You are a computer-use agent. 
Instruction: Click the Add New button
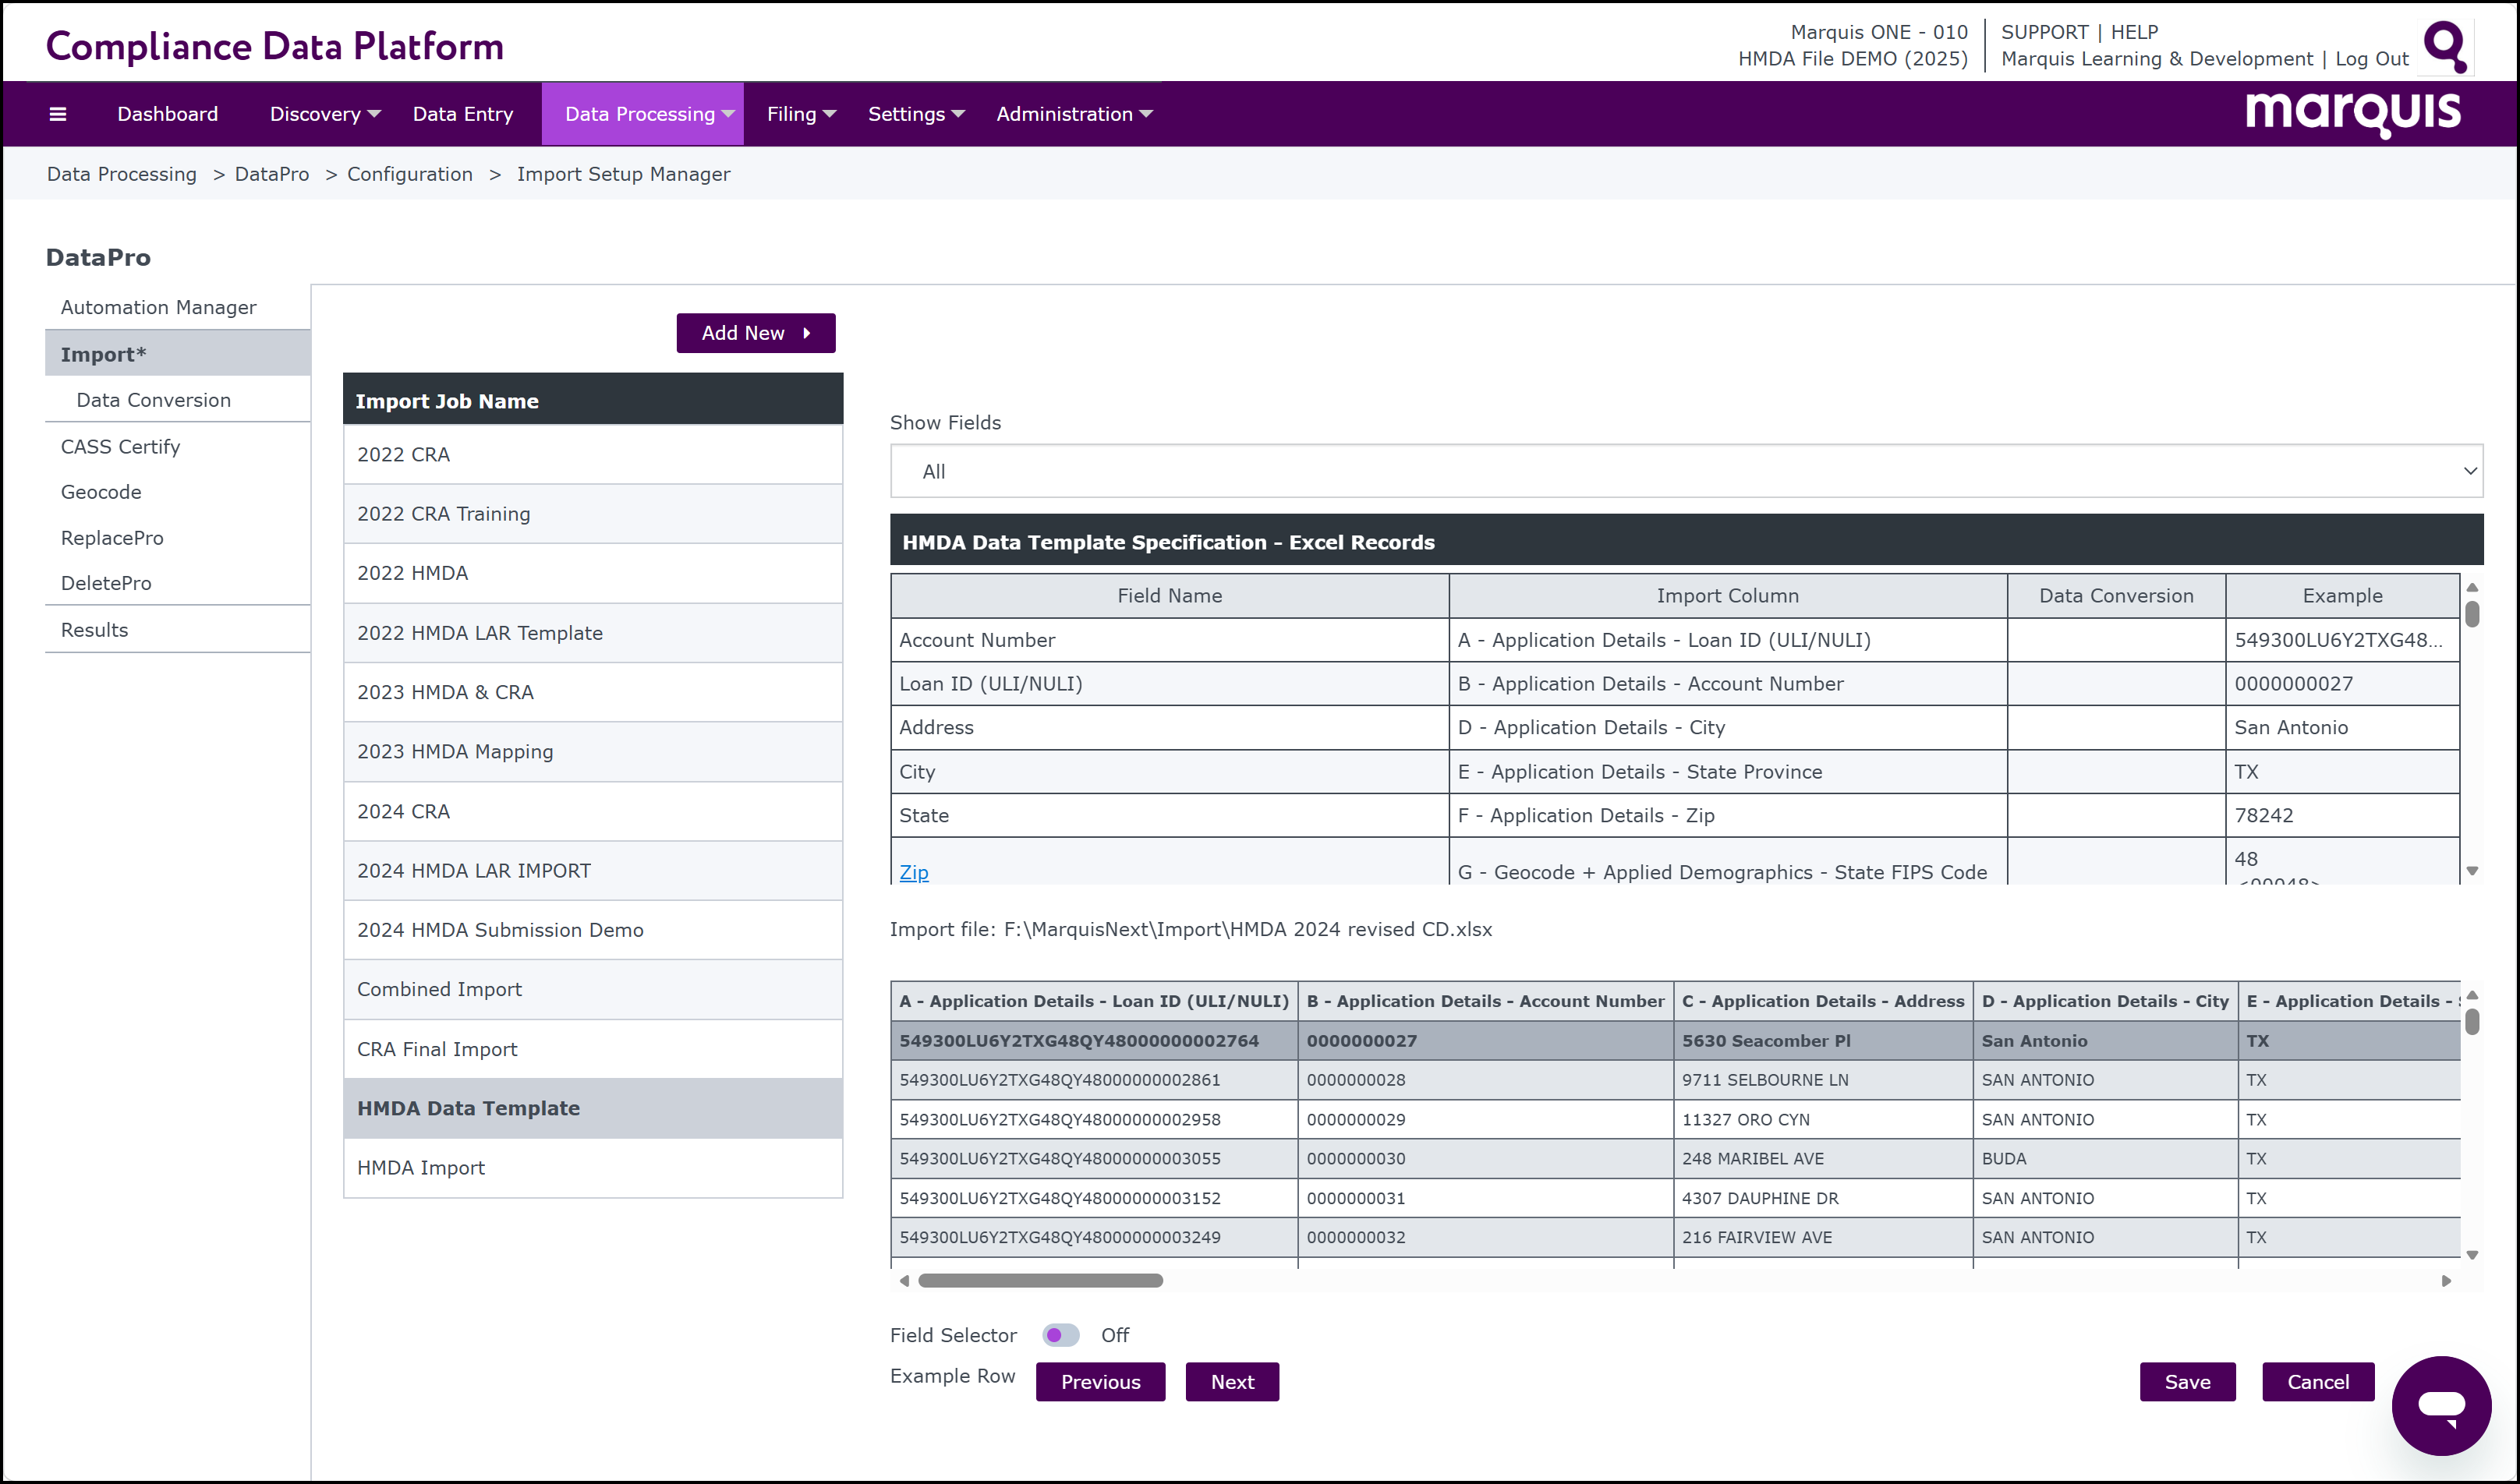click(x=756, y=333)
